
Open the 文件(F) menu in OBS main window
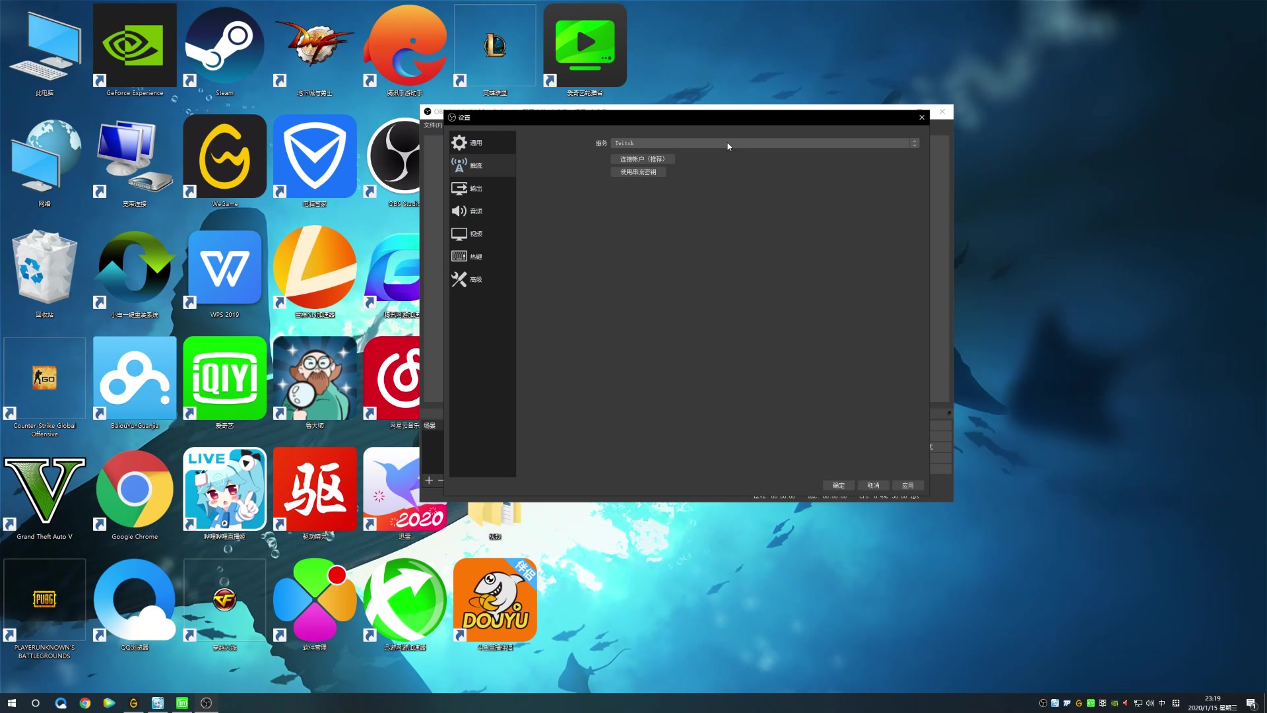433,125
